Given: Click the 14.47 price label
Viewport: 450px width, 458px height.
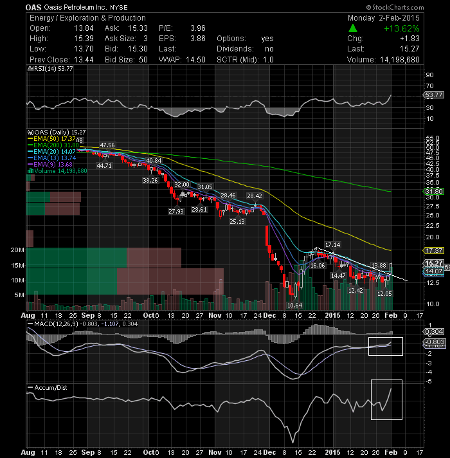Looking at the screenshot, I should pos(338,275).
